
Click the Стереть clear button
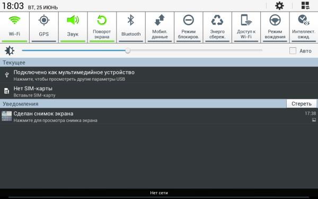[302, 103]
